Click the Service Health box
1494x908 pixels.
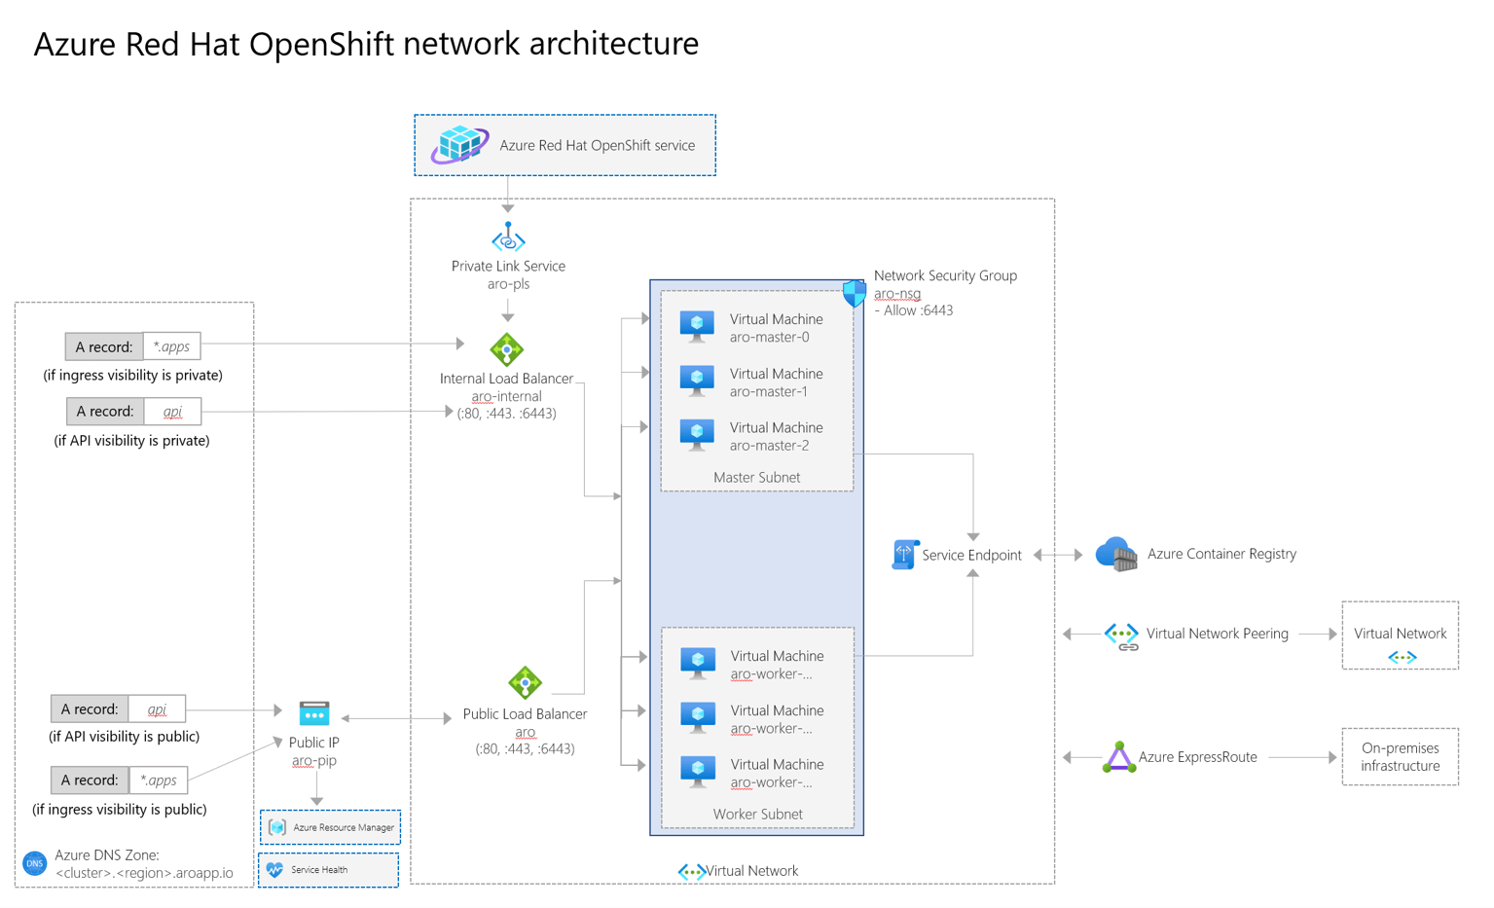click(329, 869)
